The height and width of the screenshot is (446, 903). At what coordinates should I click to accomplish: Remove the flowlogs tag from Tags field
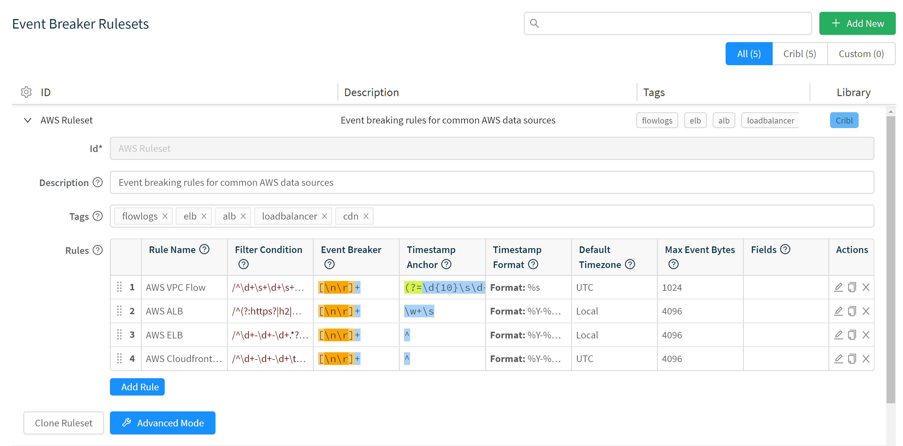click(x=165, y=216)
